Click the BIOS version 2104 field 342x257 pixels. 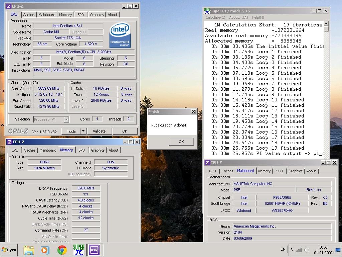(x=282, y=232)
